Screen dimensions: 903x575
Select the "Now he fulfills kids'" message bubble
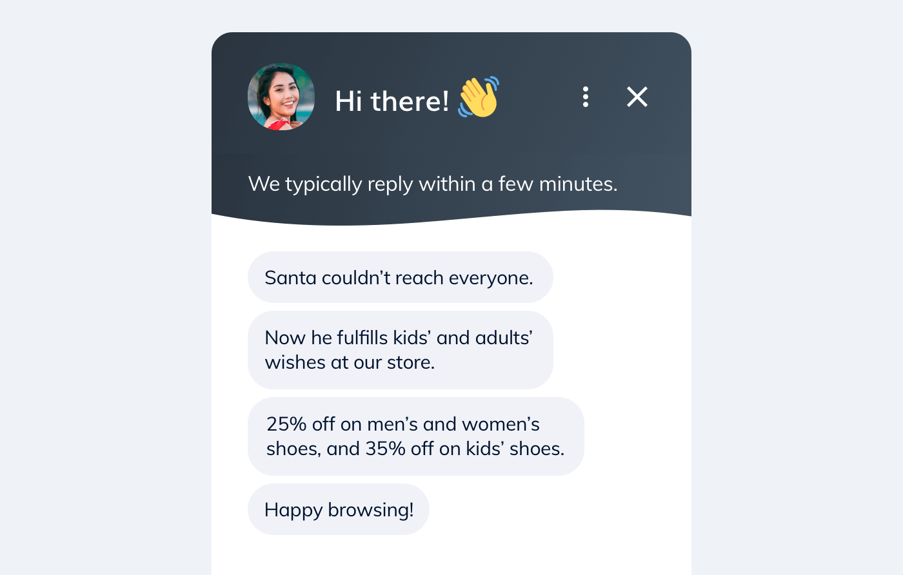[x=400, y=349]
